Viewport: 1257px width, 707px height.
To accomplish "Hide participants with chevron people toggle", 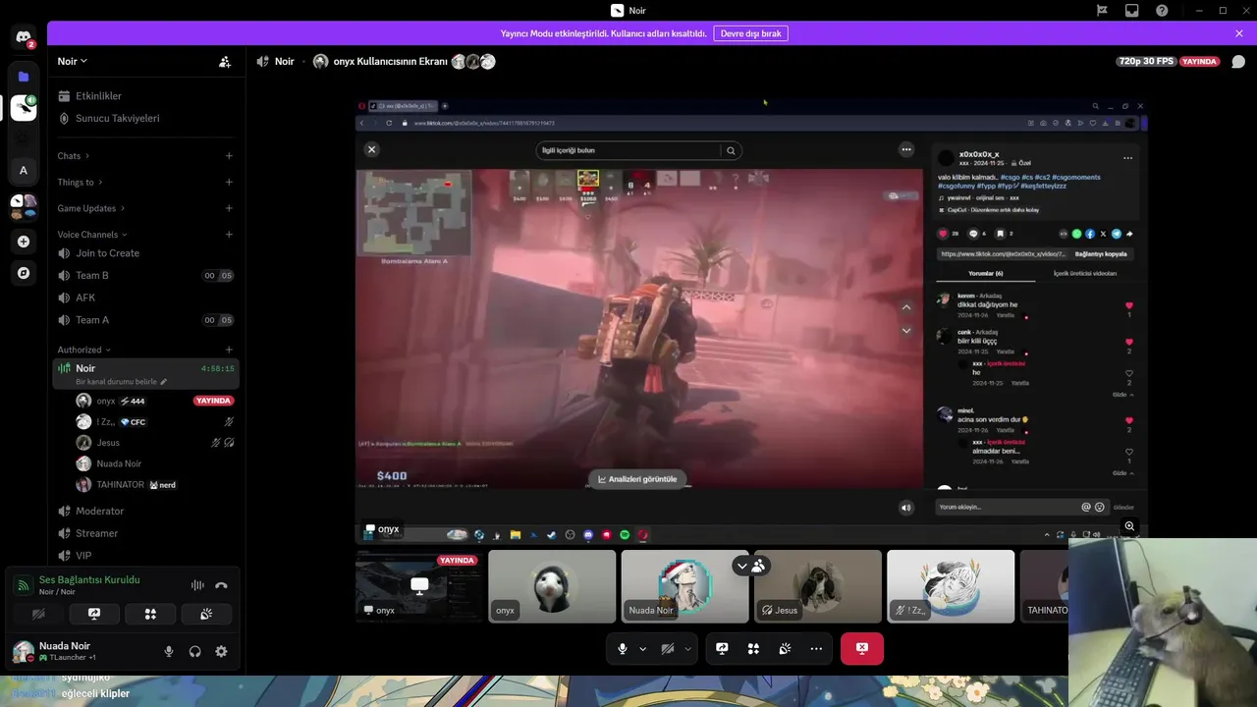I will (750, 566).
